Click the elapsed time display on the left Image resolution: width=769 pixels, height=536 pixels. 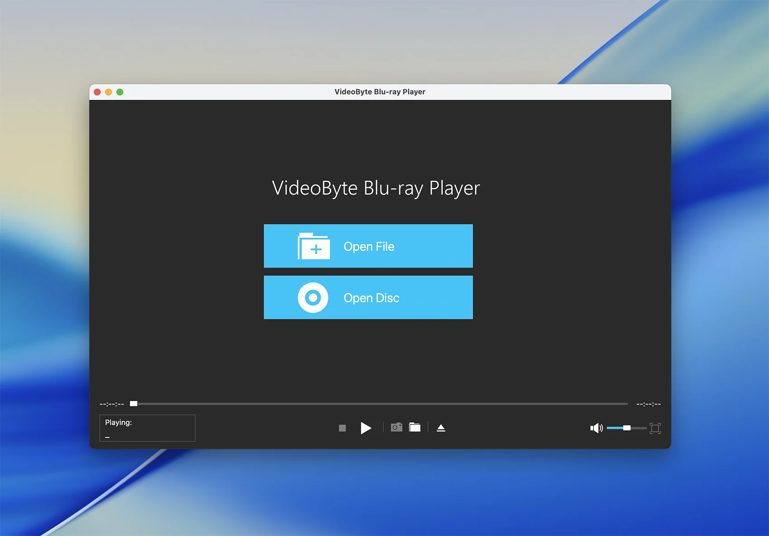click(x=112, y=404)
